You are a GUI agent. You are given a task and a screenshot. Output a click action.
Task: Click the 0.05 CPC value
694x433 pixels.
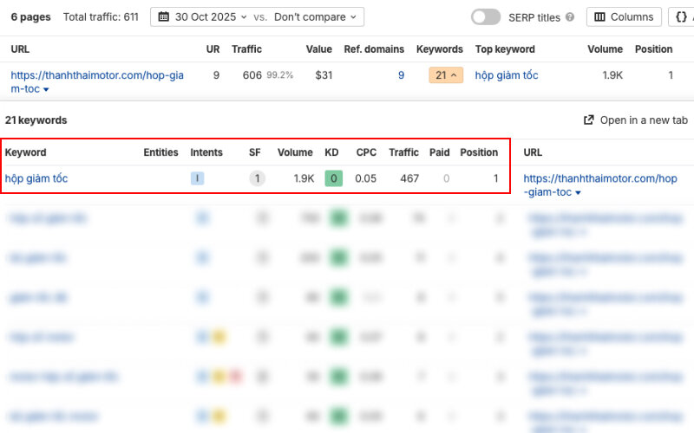(x=365, y=178)
